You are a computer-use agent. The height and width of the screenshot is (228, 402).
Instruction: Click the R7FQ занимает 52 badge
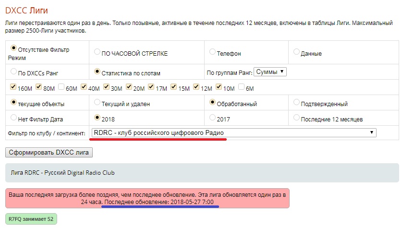31,219
